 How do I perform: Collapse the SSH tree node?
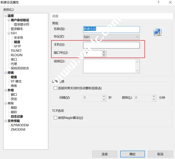pyautogui.click(x=9, y=33)
